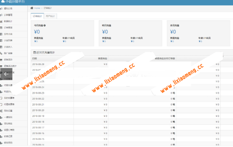Click the date cell 2018-08-28
The width and height of the screenshot is (233, 147).
pyautogui.click(x=38, y=64)
